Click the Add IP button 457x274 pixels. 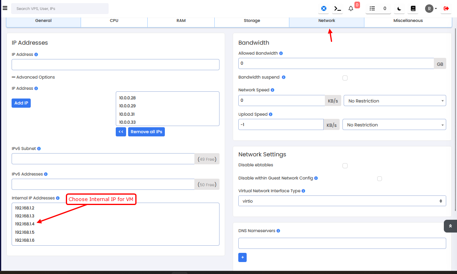[21, 103]
